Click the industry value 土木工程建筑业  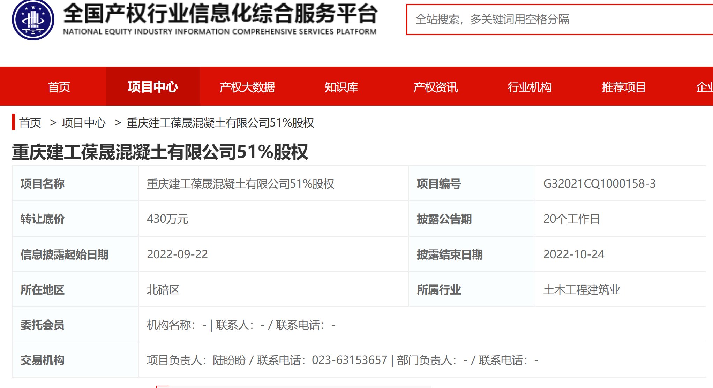tap(581, 290)
